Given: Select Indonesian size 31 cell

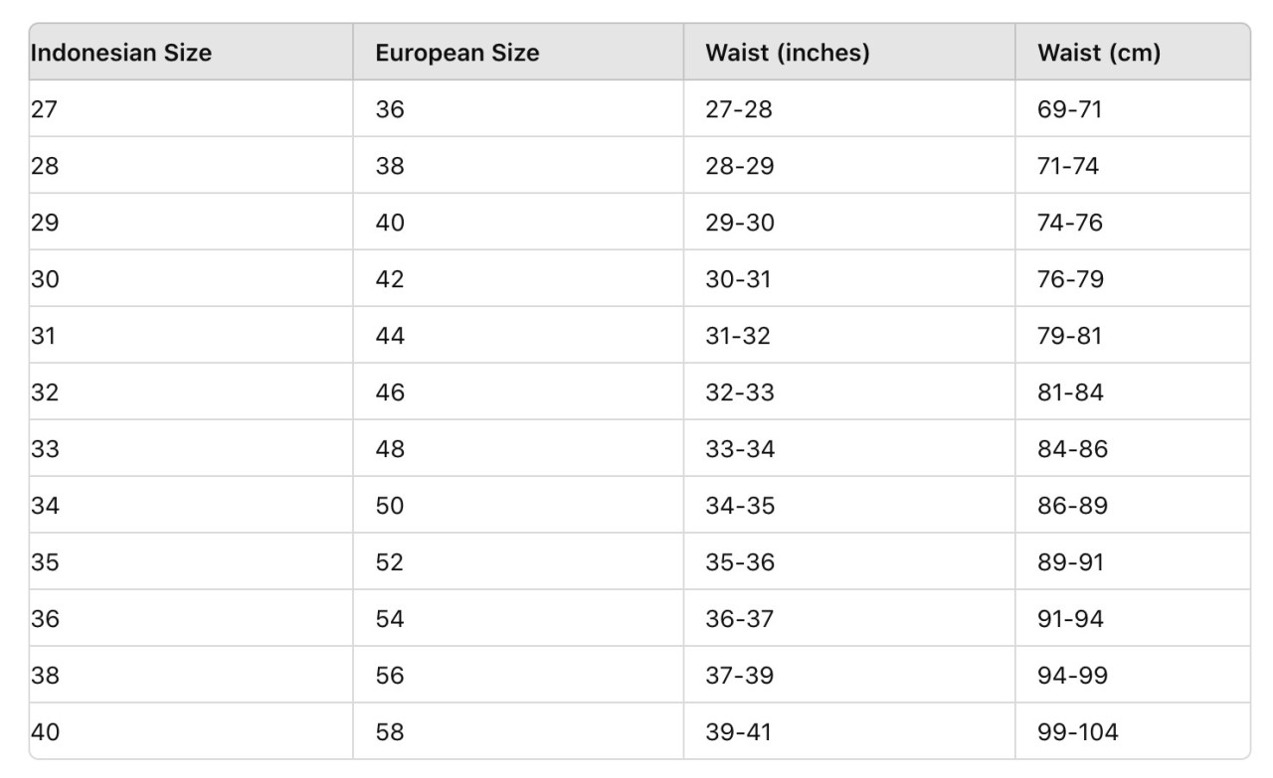Looking at the screenshot, I should [x=191, y=336].
